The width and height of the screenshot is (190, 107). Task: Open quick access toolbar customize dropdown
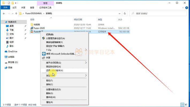click(16, 3)
